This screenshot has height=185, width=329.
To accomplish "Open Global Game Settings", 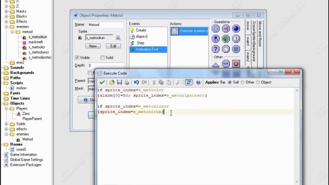I will [x=26, y=160].
